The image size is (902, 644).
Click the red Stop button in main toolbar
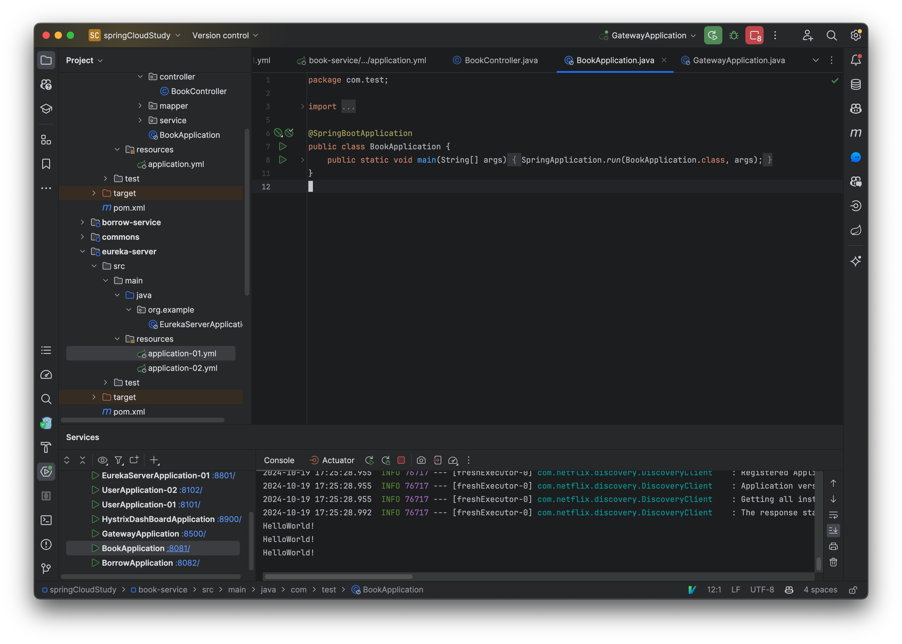click(x=754, y=35)
